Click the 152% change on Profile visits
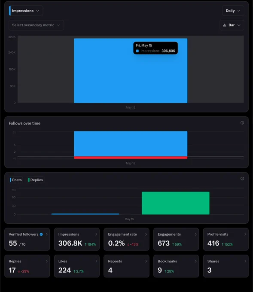The height and width of the screenshot is (292, 253). coord(227,244)
